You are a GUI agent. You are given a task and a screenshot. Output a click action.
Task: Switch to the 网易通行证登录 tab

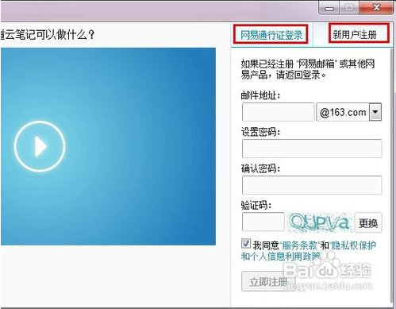(x=271, y=35)
